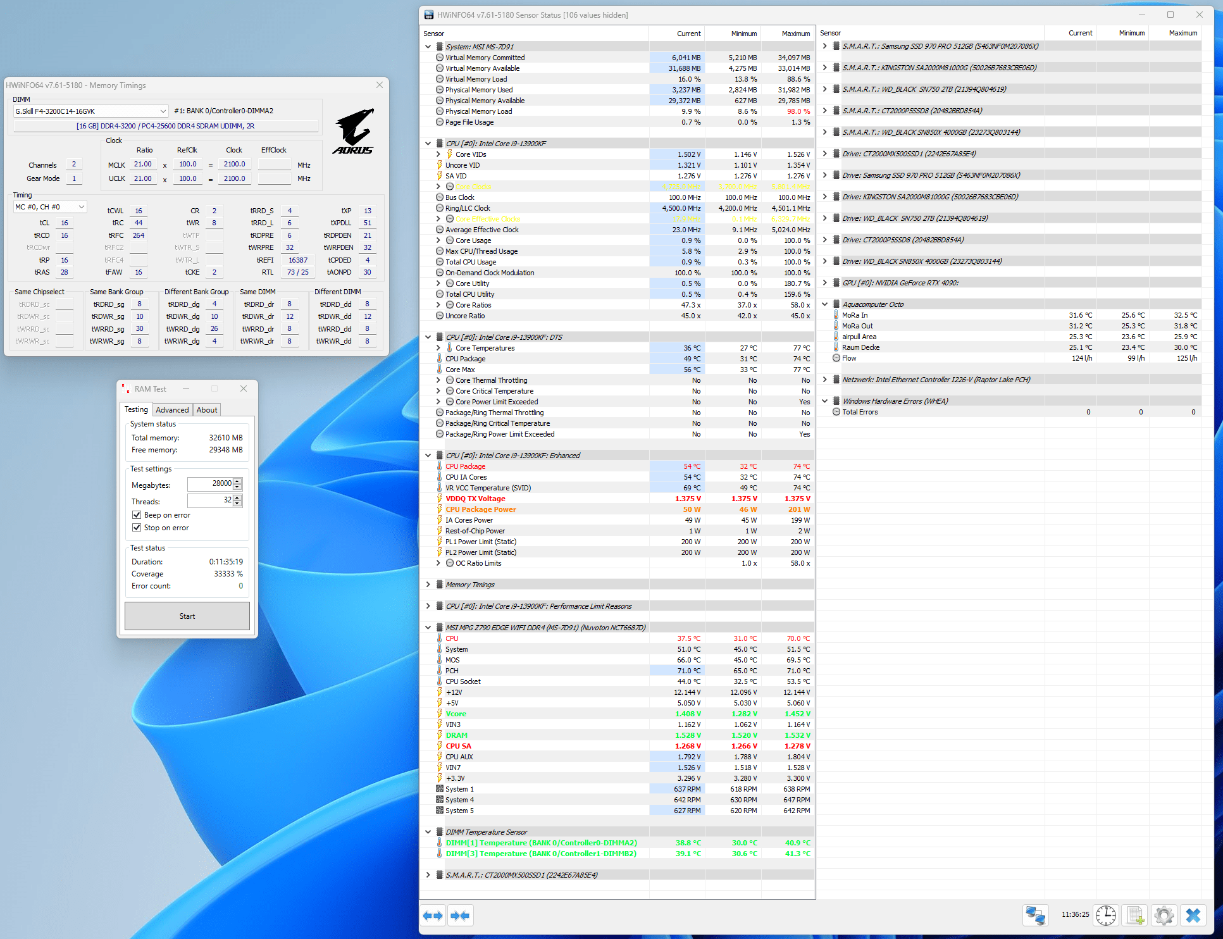Expand the Memory Timings sensor group

[x=428, y=585]
